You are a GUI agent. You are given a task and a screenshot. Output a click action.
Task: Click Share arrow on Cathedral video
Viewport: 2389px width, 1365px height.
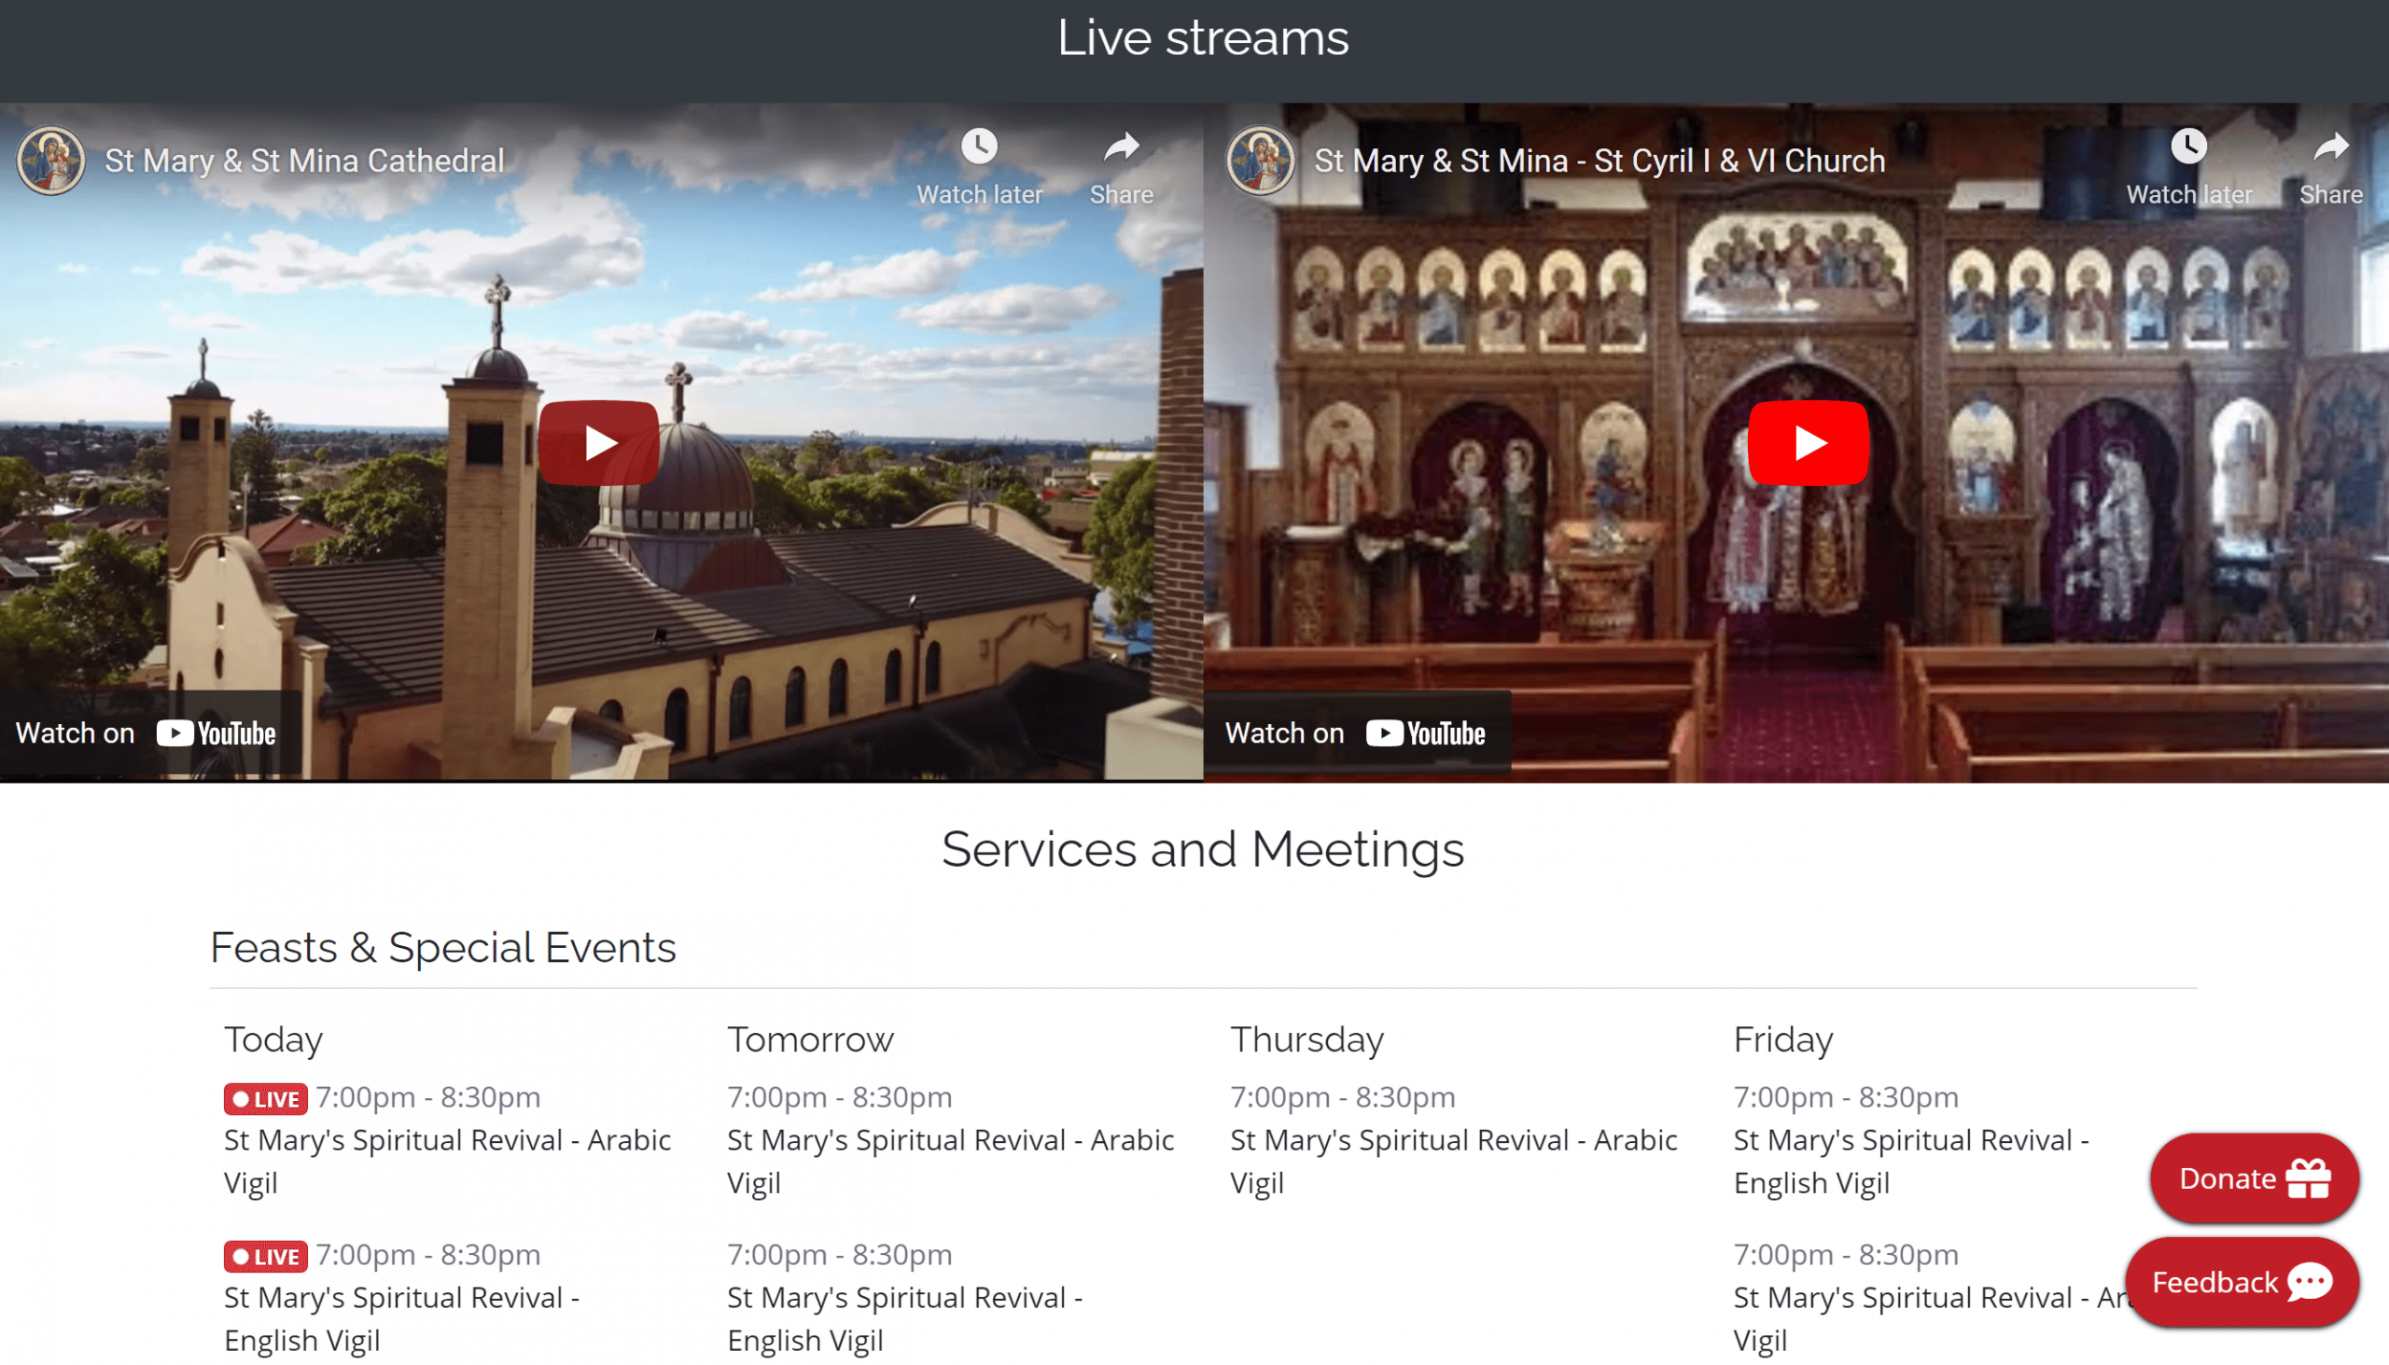pos(1121,147)
